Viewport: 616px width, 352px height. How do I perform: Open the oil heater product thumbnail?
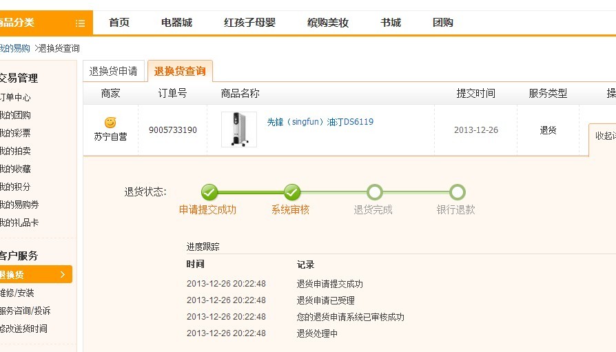239,130
